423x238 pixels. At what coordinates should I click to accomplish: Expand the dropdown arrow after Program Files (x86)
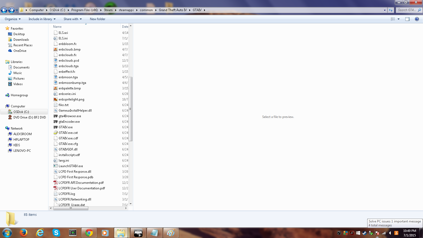[x=101, y=10]
